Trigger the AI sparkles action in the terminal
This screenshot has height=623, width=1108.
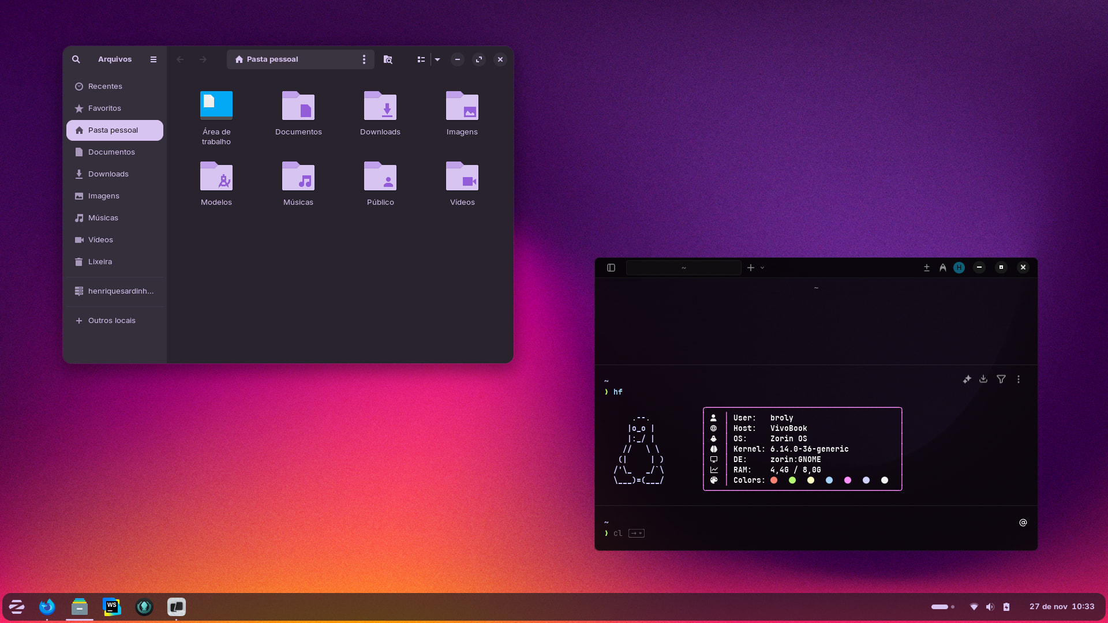(967, 380)
